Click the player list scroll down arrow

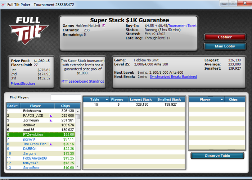78,166
